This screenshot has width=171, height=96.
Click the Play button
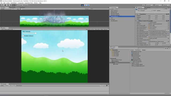pyautogui.click(x=83, y=5)
